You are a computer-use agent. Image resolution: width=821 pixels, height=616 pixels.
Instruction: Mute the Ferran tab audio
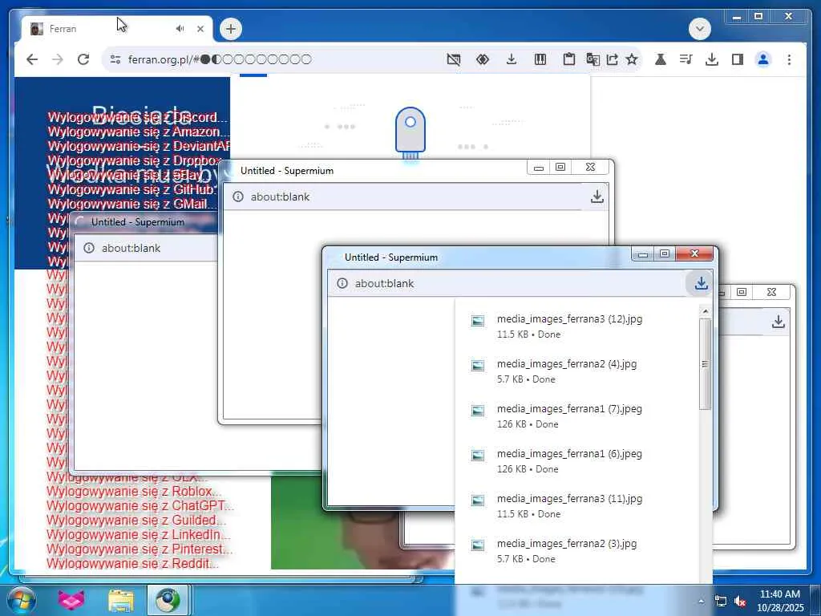point(180,29)
